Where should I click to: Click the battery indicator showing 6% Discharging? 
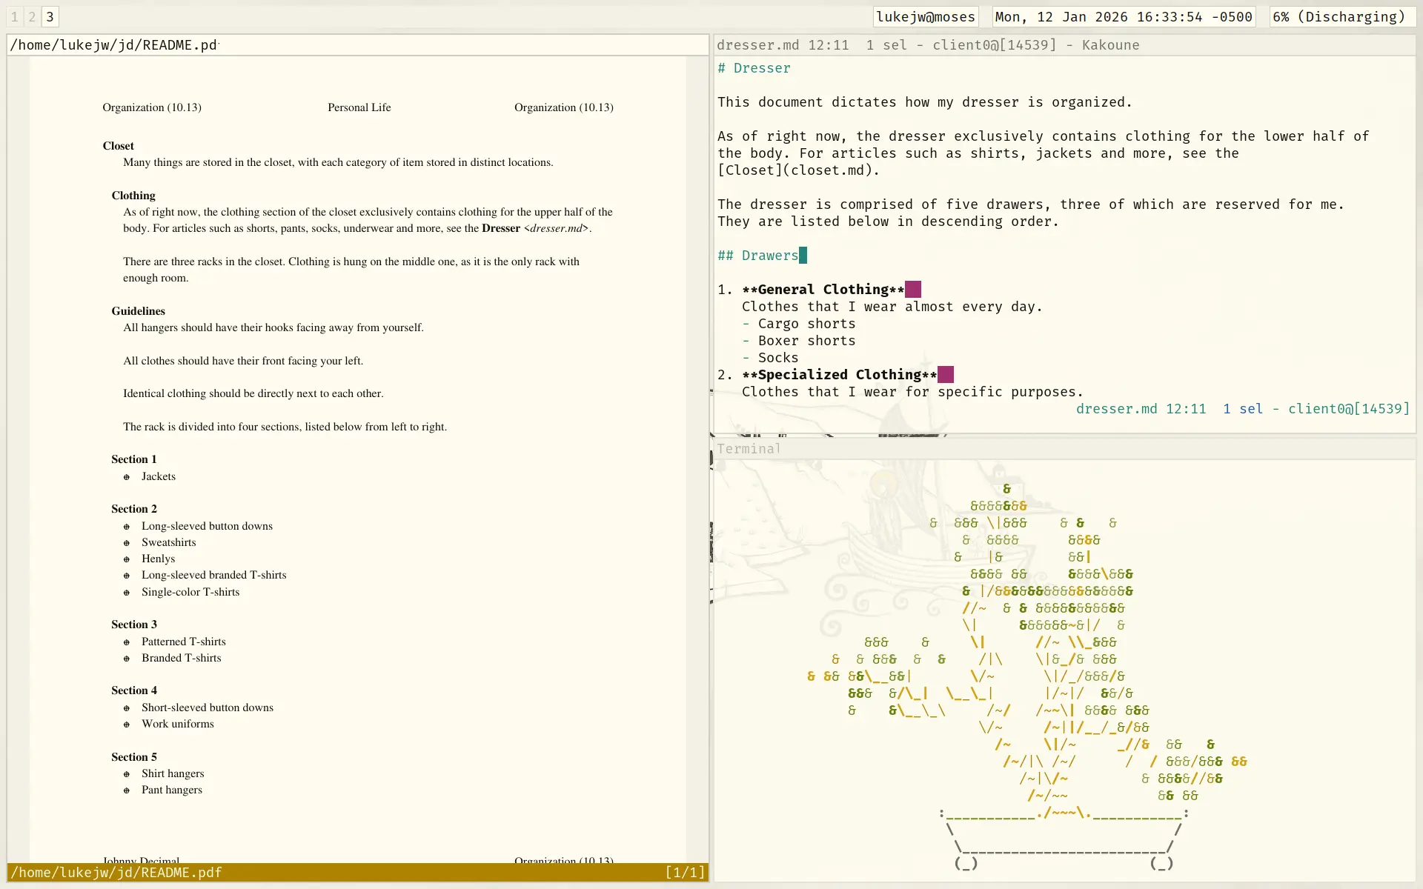click(1341, 16)
